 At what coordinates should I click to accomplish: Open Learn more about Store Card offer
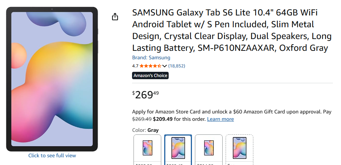(220, 119)
